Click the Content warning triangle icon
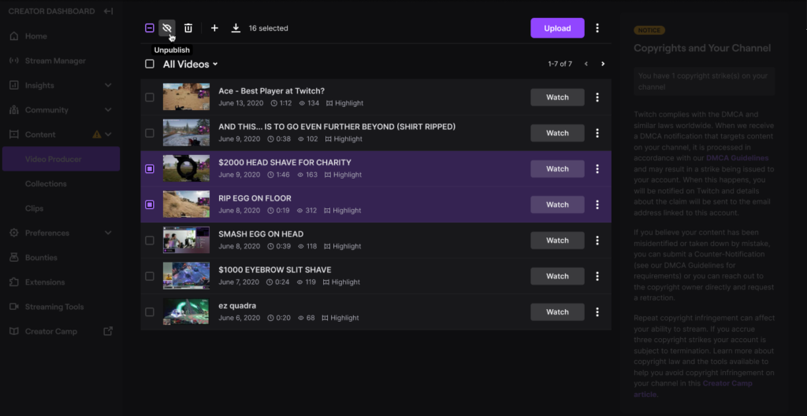The width and height of the screenshot is (807, 416). point(97,134)
